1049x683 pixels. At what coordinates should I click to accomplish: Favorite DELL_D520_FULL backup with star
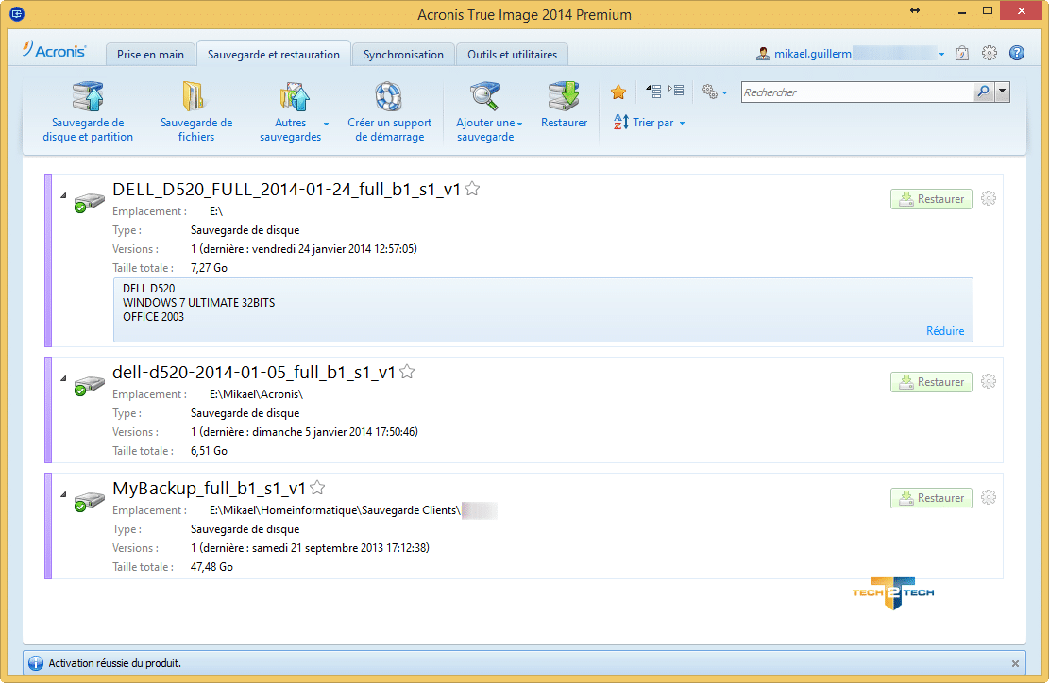tap(472, 189)
